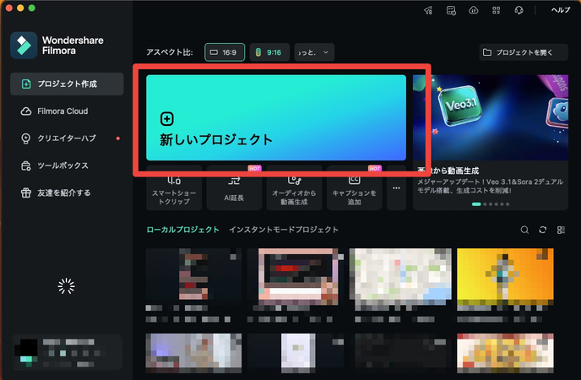Select プロジェクト作成 in the sidebar
The width and height of the screenshot is (581, 380).
tap(67, 84)
